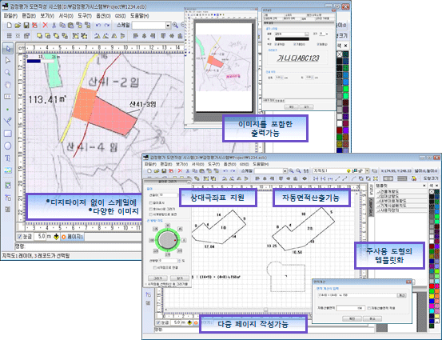Select the circle drawing tool in sidebar
442x340 pixels.
8,146
